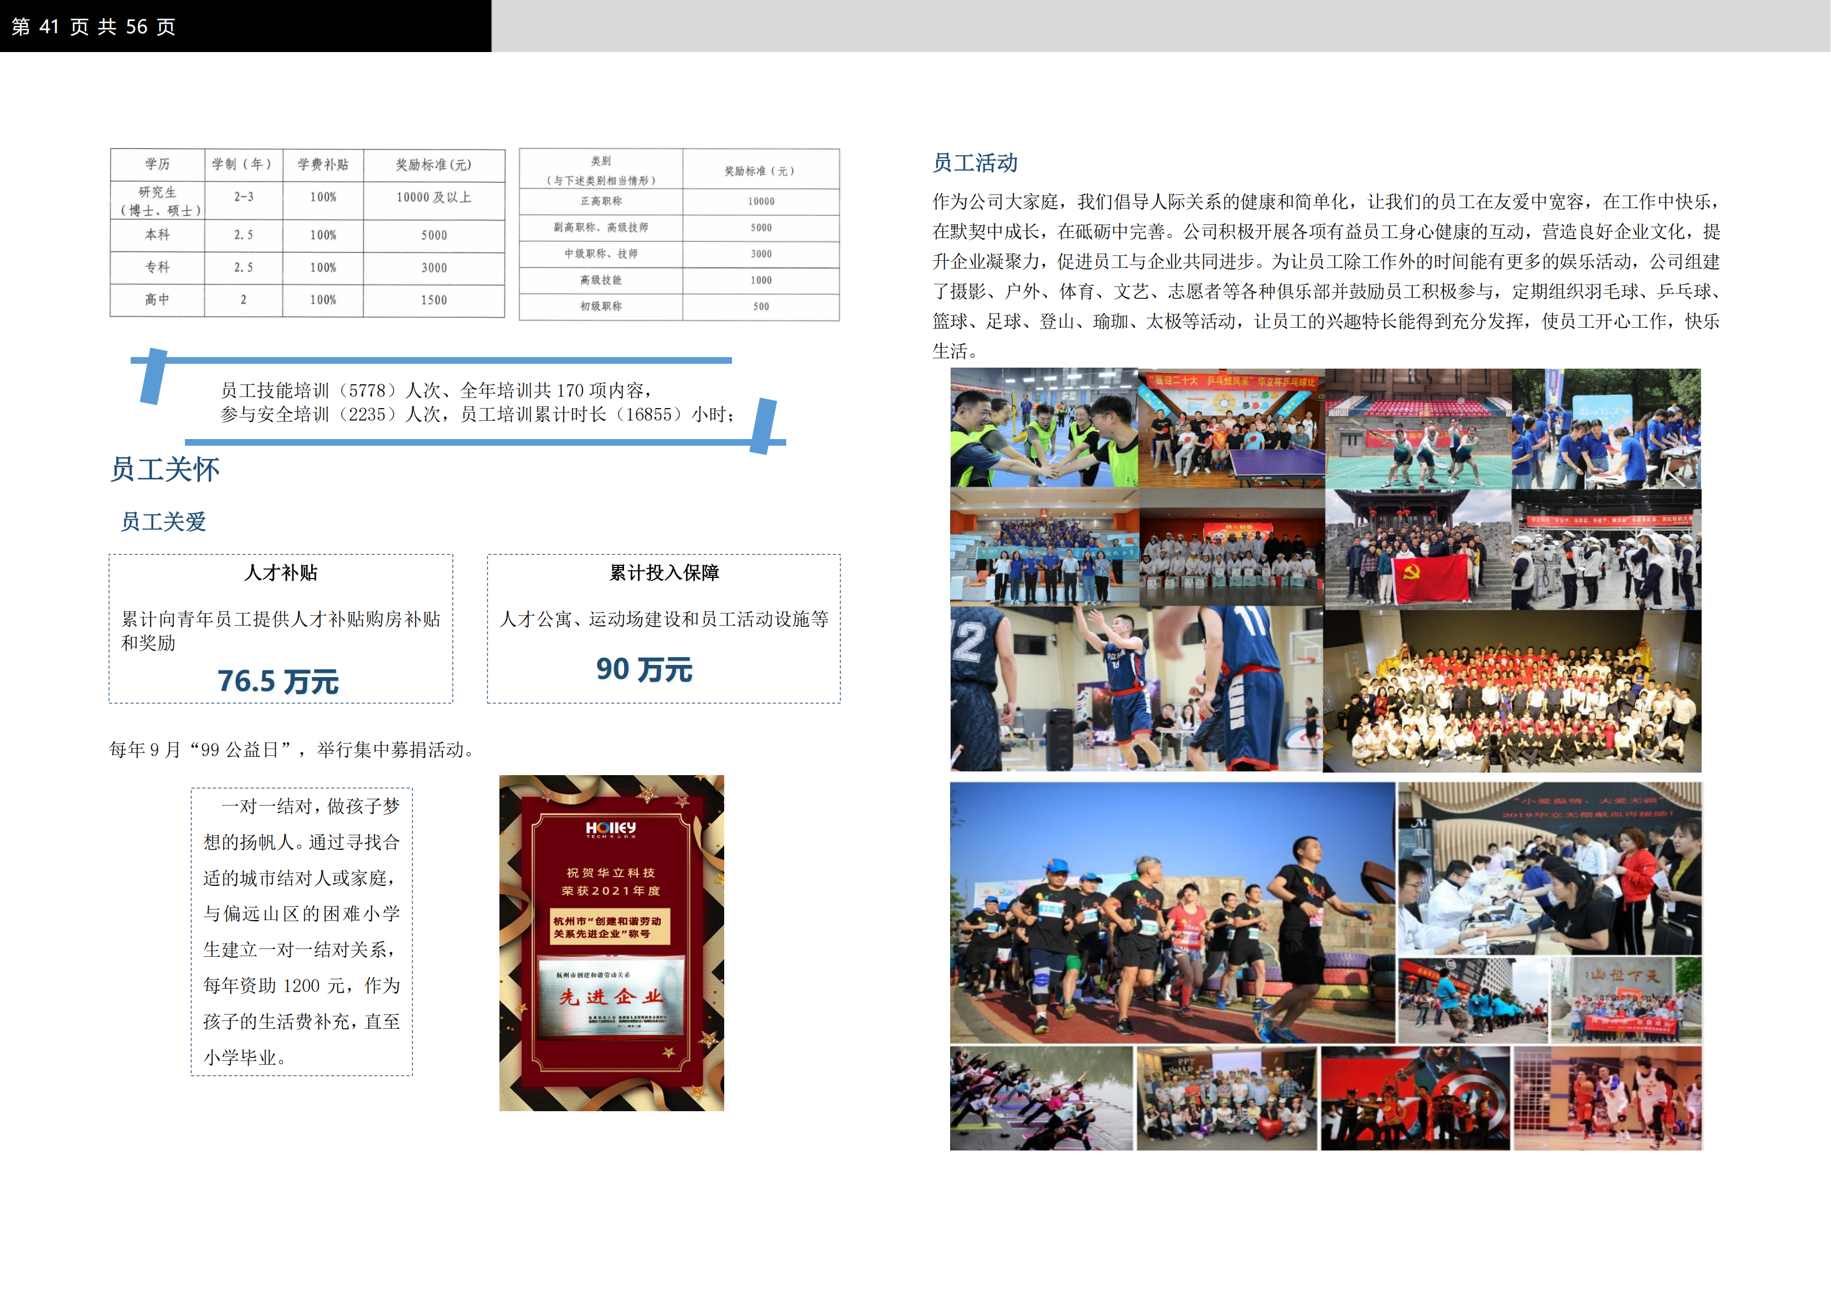Click the 员工关怀 section heading
The width and height of the screenshot is (1831, 1295).
pos(165,469)
